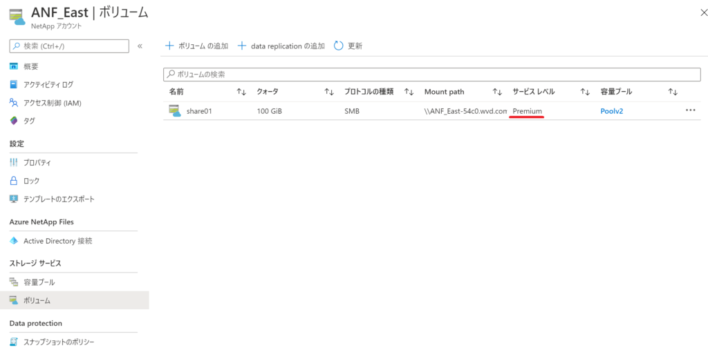The height and width of the screenshot is (352, 708).
Task: Focus the 検索 (Ctrl+/) sidebar search box
Action: tap(69, 46)
